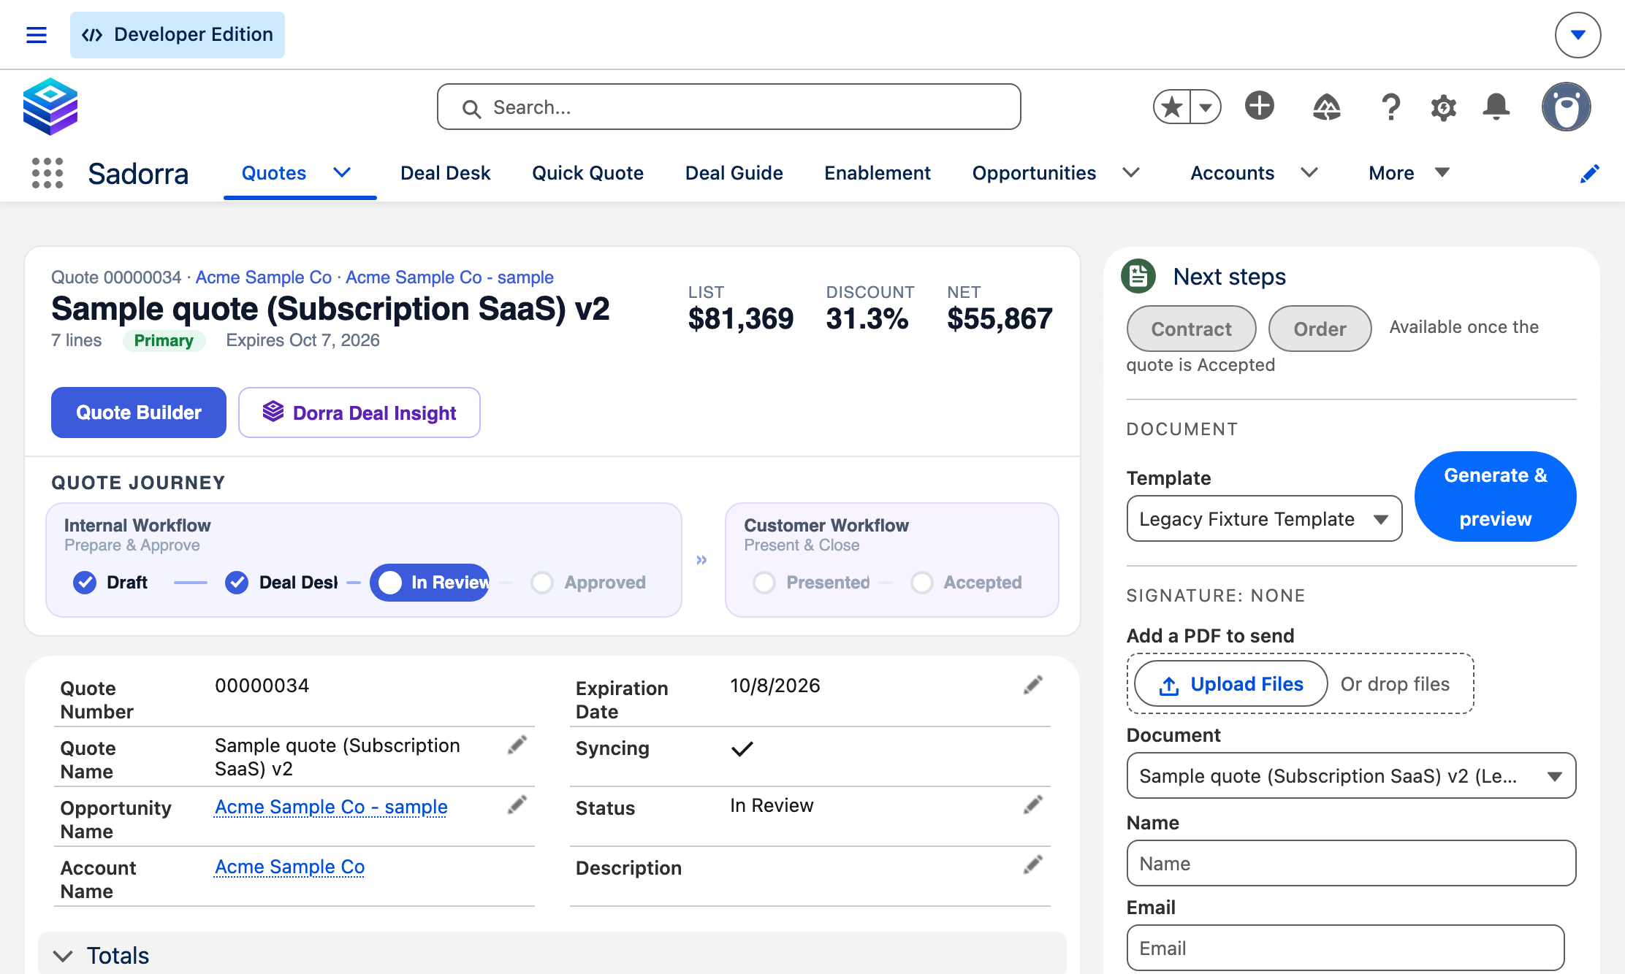The image size is (1625, 974).
Task: Switch to the Deal Desk tab
Action: (445, 173)
